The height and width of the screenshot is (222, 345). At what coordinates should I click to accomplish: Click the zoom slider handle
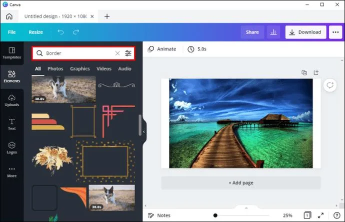pos(215,216)
